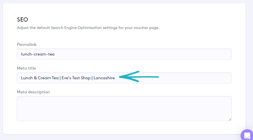The height and width of the screenshot is (140, 253).
Task: Click the word "Shop" in Meta title
Action: (x=86, y=78)
